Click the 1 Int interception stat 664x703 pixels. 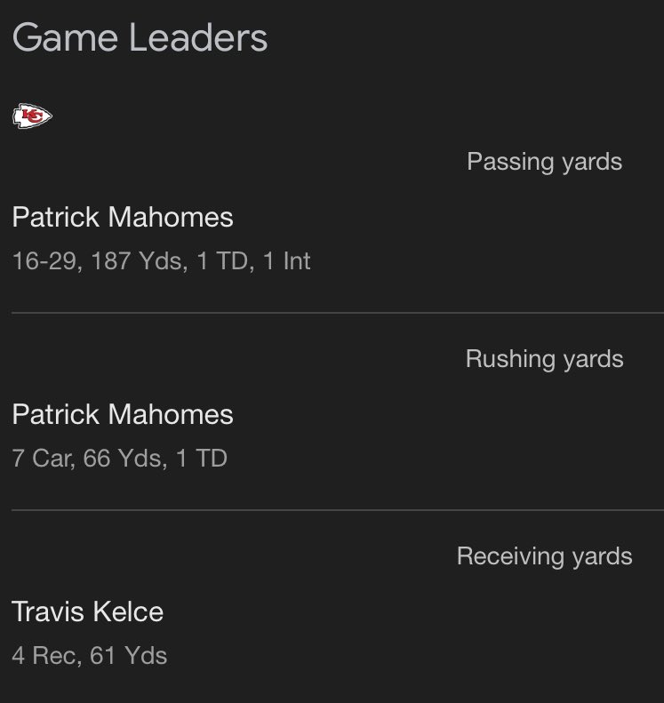coord(286,261)
